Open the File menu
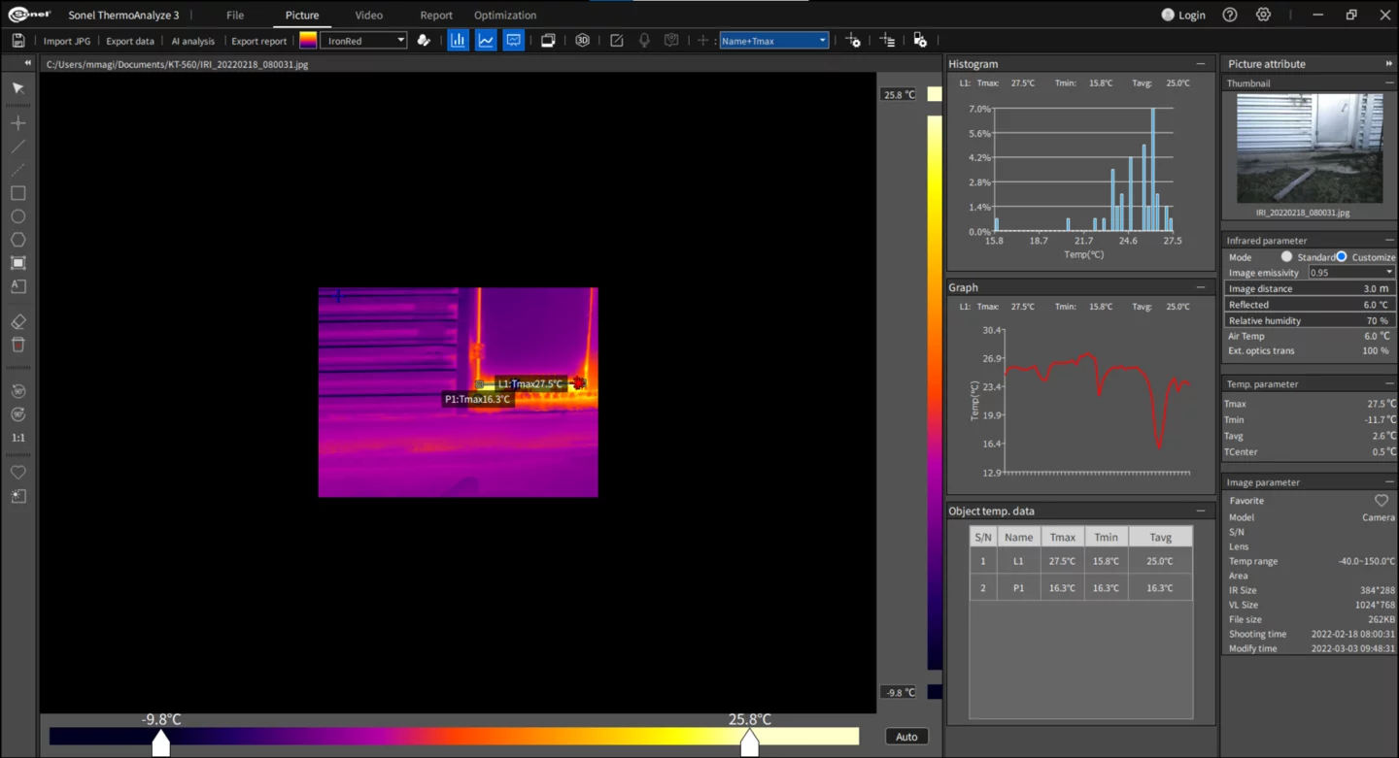 [235, 15]
